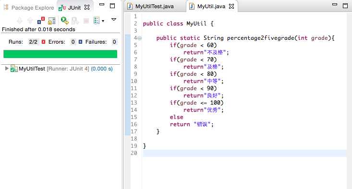Click the return "错误" line
Screen dimensions: 352x189
(x=192, y=124)
